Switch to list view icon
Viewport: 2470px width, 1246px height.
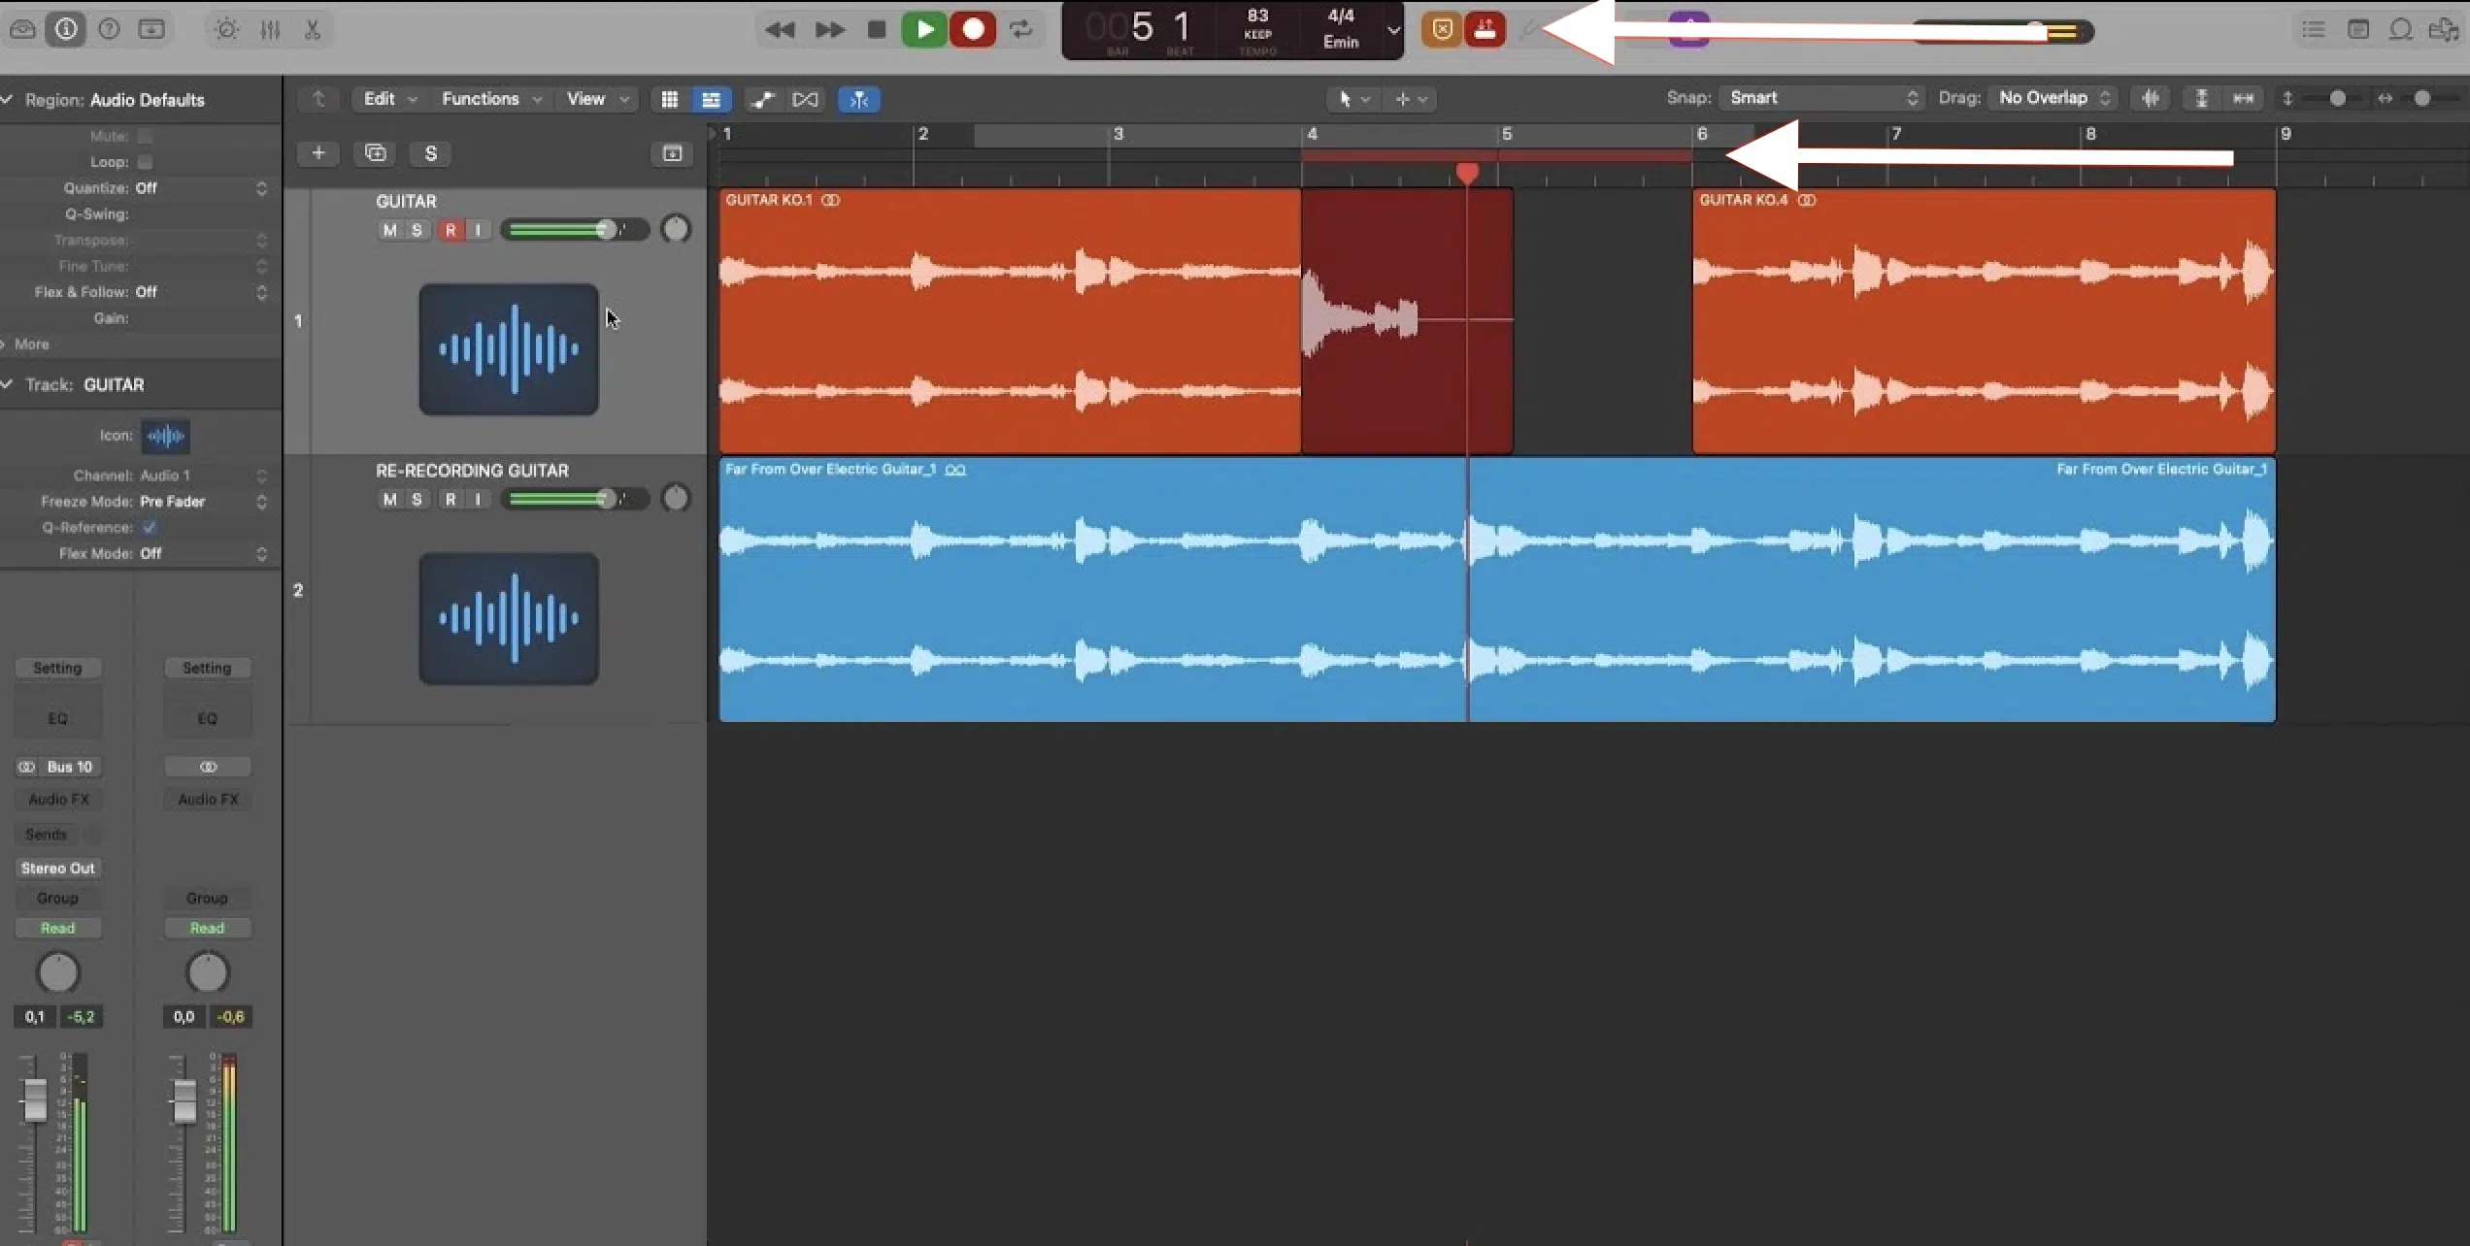[711, 99]
